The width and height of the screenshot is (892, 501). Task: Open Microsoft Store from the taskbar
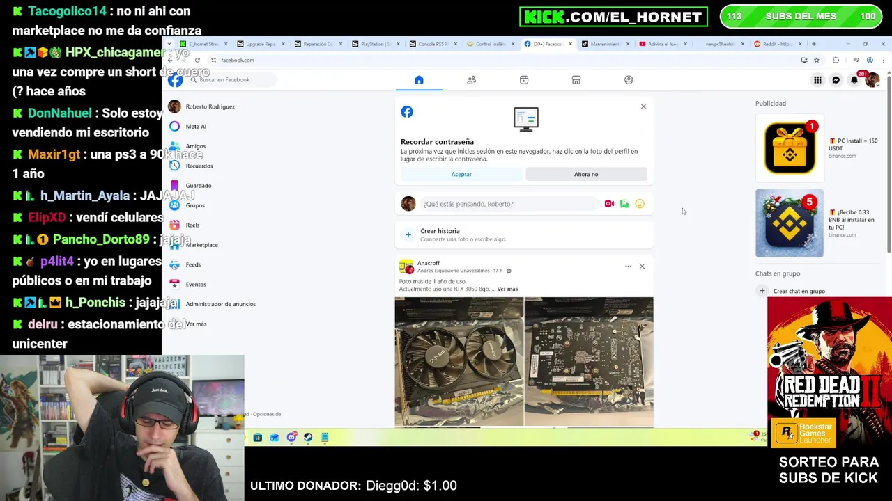258,438
